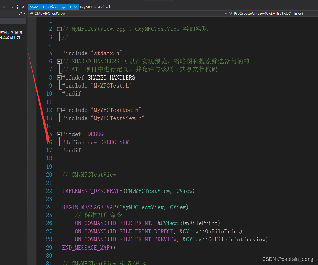Open the side panel window options arrow
The height and width of the screenshot is (265, 318).
12,7
